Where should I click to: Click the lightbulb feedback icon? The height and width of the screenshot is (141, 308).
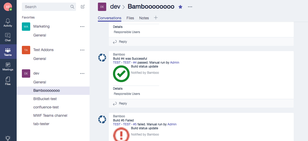click(8, 138)
